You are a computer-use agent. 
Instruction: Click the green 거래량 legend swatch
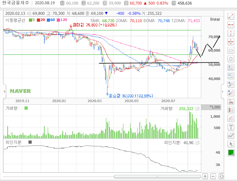26,108
